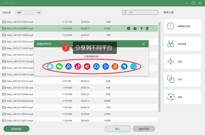Select row Video_240124152946.mp4

click(79, 94)
